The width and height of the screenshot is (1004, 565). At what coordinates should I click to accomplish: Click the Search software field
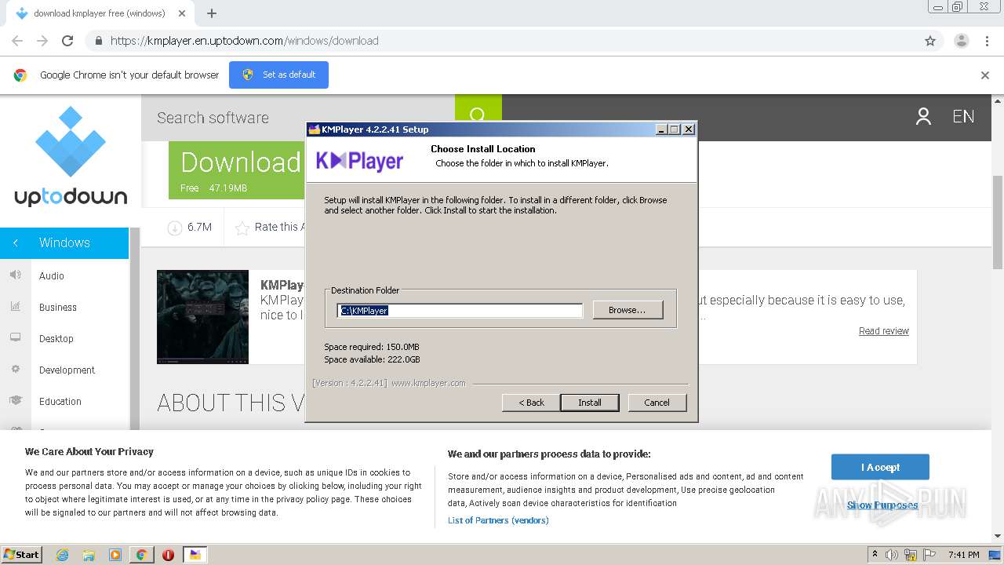[x=298, y=118]
